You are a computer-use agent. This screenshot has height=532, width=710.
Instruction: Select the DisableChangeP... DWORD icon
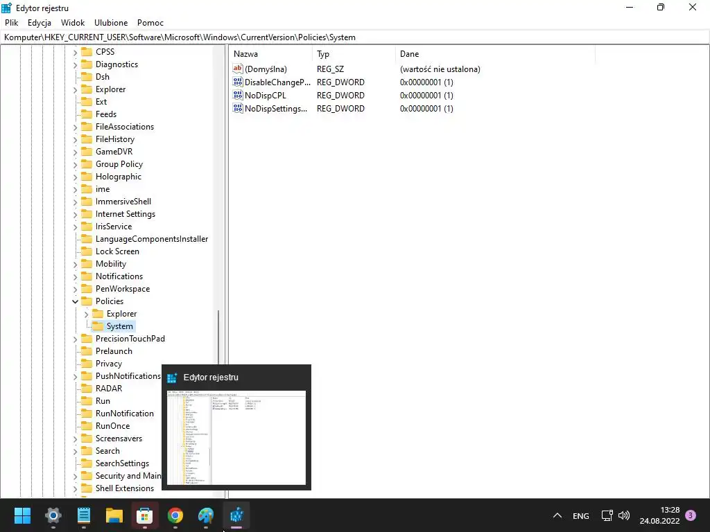click(238, 82)
